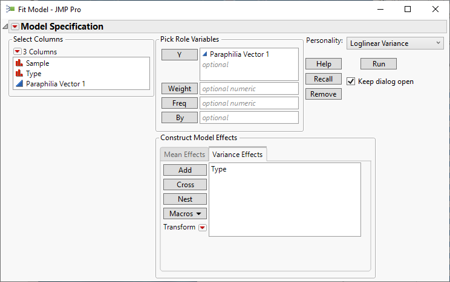Click the Help button
The width and height of the screenshot is (450, 282).
[324, 64]
